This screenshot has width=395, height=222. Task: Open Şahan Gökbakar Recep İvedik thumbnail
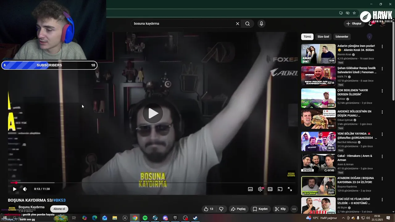point(318,76)
